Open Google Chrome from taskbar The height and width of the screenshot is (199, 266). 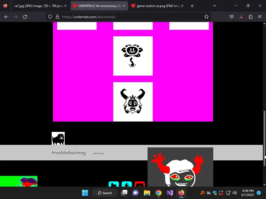point(158,193)
